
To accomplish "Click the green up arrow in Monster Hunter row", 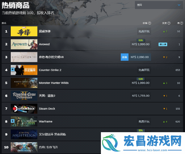I will click(164, 83).
